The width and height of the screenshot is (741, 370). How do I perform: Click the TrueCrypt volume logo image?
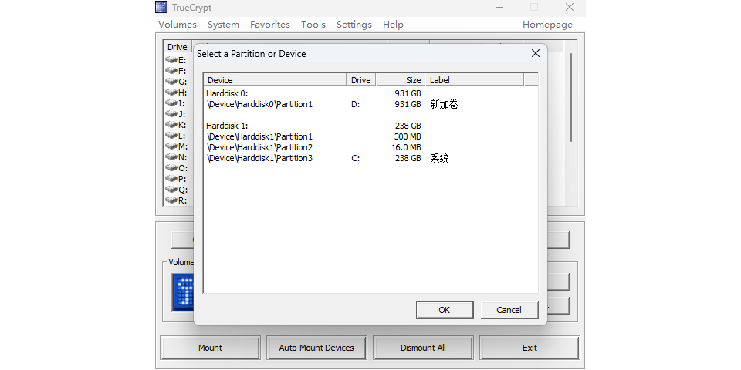click(183, 293)
